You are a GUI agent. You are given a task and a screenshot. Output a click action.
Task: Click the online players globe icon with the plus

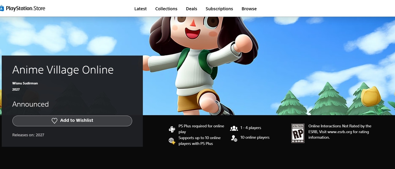coord(172,141)
